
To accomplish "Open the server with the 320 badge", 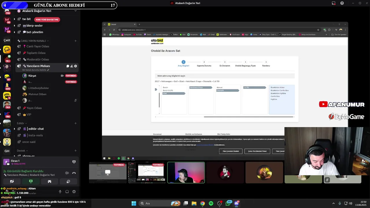I will click(7, 86).
